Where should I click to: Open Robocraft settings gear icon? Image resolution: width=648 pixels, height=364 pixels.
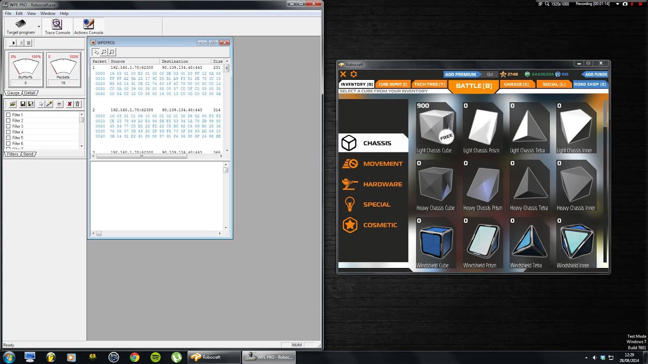354,74
